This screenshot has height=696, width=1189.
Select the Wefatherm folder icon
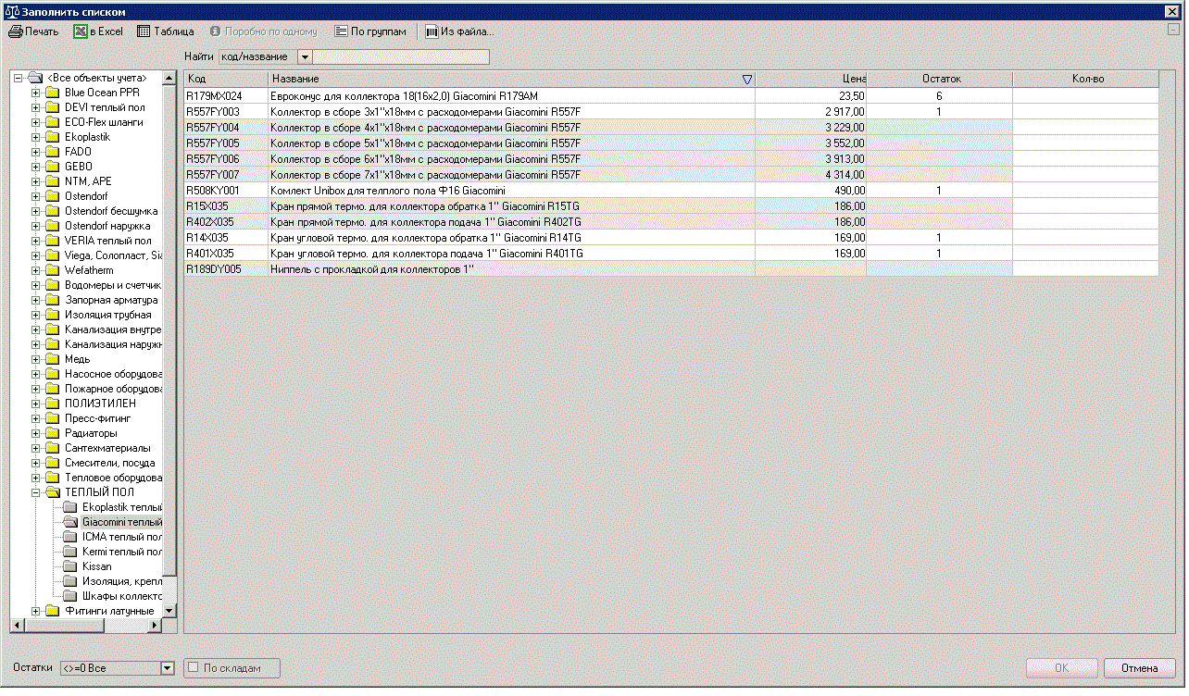pos(53,270)
